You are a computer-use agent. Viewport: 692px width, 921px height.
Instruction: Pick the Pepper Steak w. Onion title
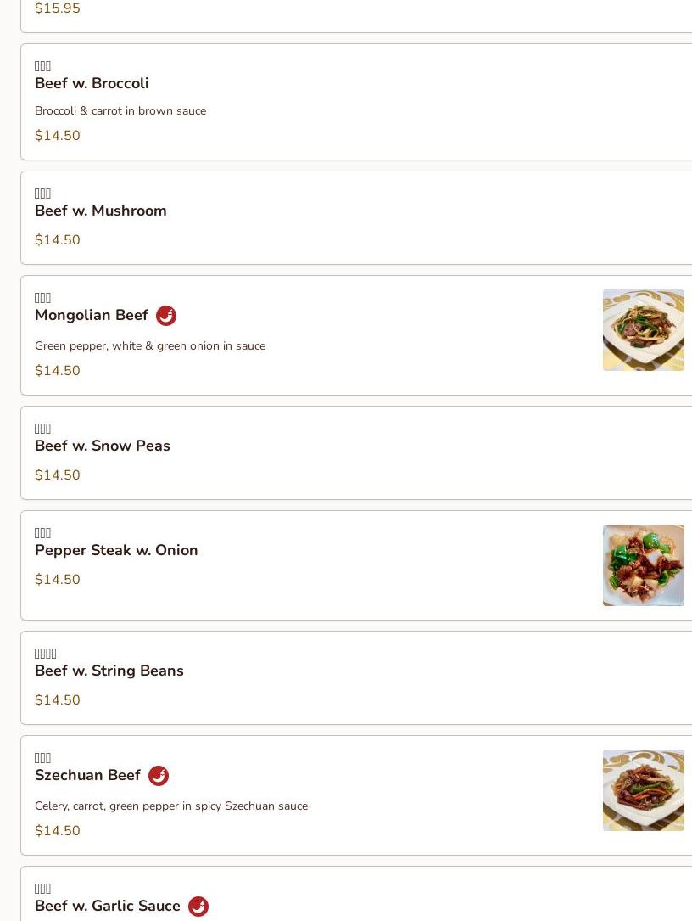pyautogui.click(x=116, y=550)
